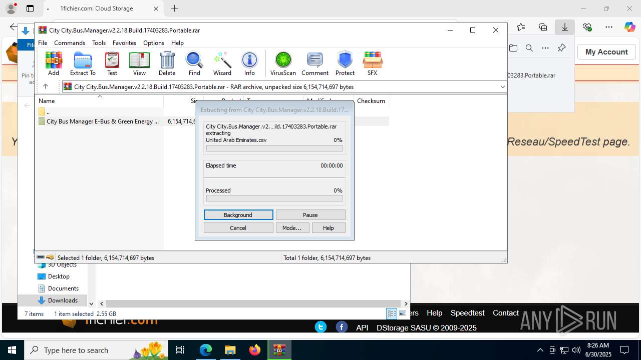This screenshot has width=641, height=360.
Task: Select the Delete toolbar icon
Action: point(167,63)
